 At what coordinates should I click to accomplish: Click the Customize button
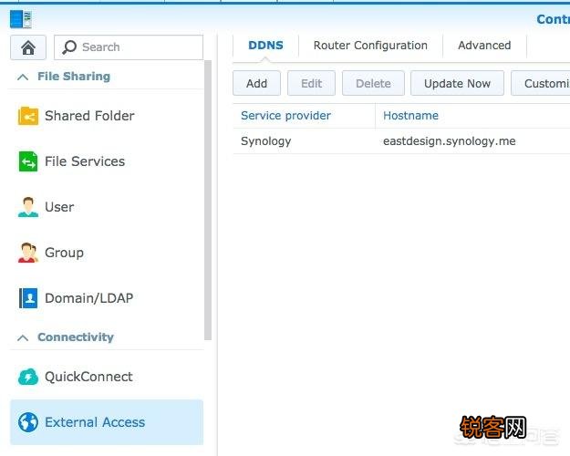pyautogui.click(x=541, y=83)
